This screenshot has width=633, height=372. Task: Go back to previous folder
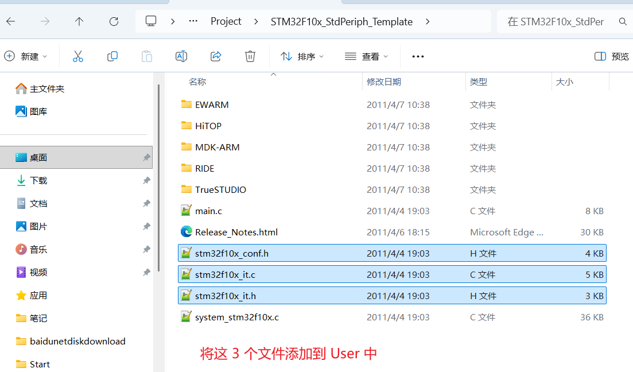click(11, 21)
